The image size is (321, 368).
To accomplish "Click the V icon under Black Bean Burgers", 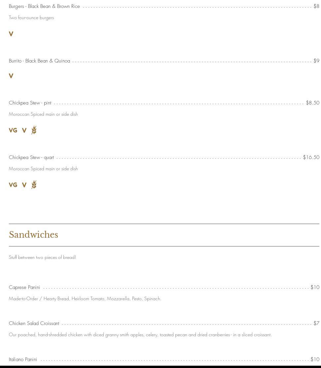I will 11,34.
